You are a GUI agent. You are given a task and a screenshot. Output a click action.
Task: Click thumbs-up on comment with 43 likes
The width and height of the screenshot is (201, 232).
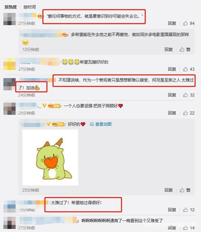[x=185, y=69]
